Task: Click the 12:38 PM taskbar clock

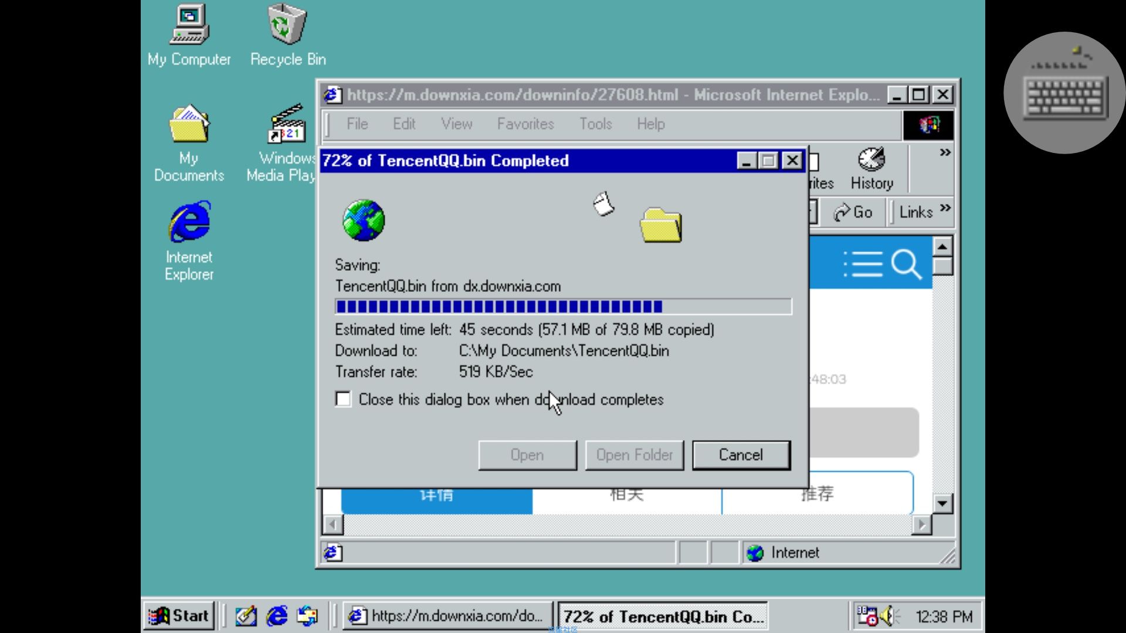Action: click(944, 617)
